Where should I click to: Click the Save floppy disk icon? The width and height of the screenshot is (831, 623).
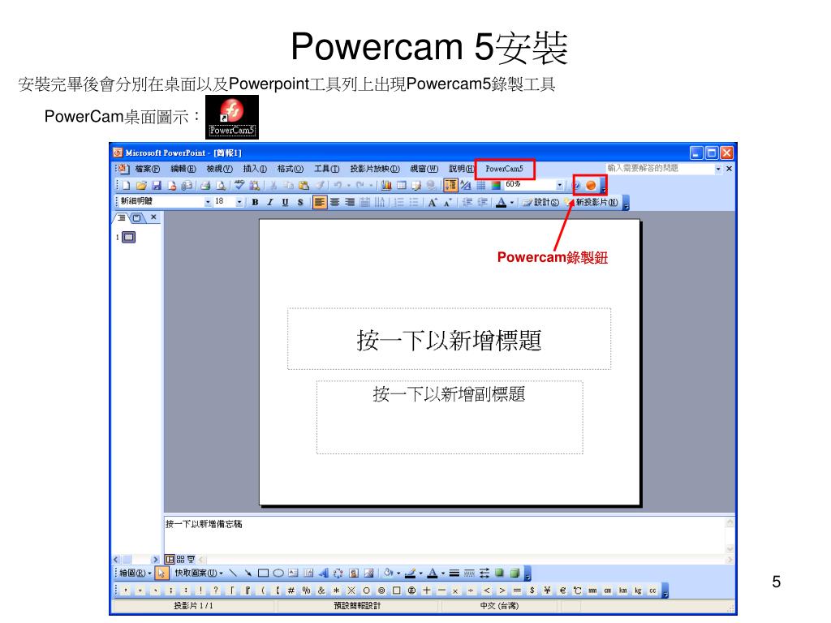157,186
